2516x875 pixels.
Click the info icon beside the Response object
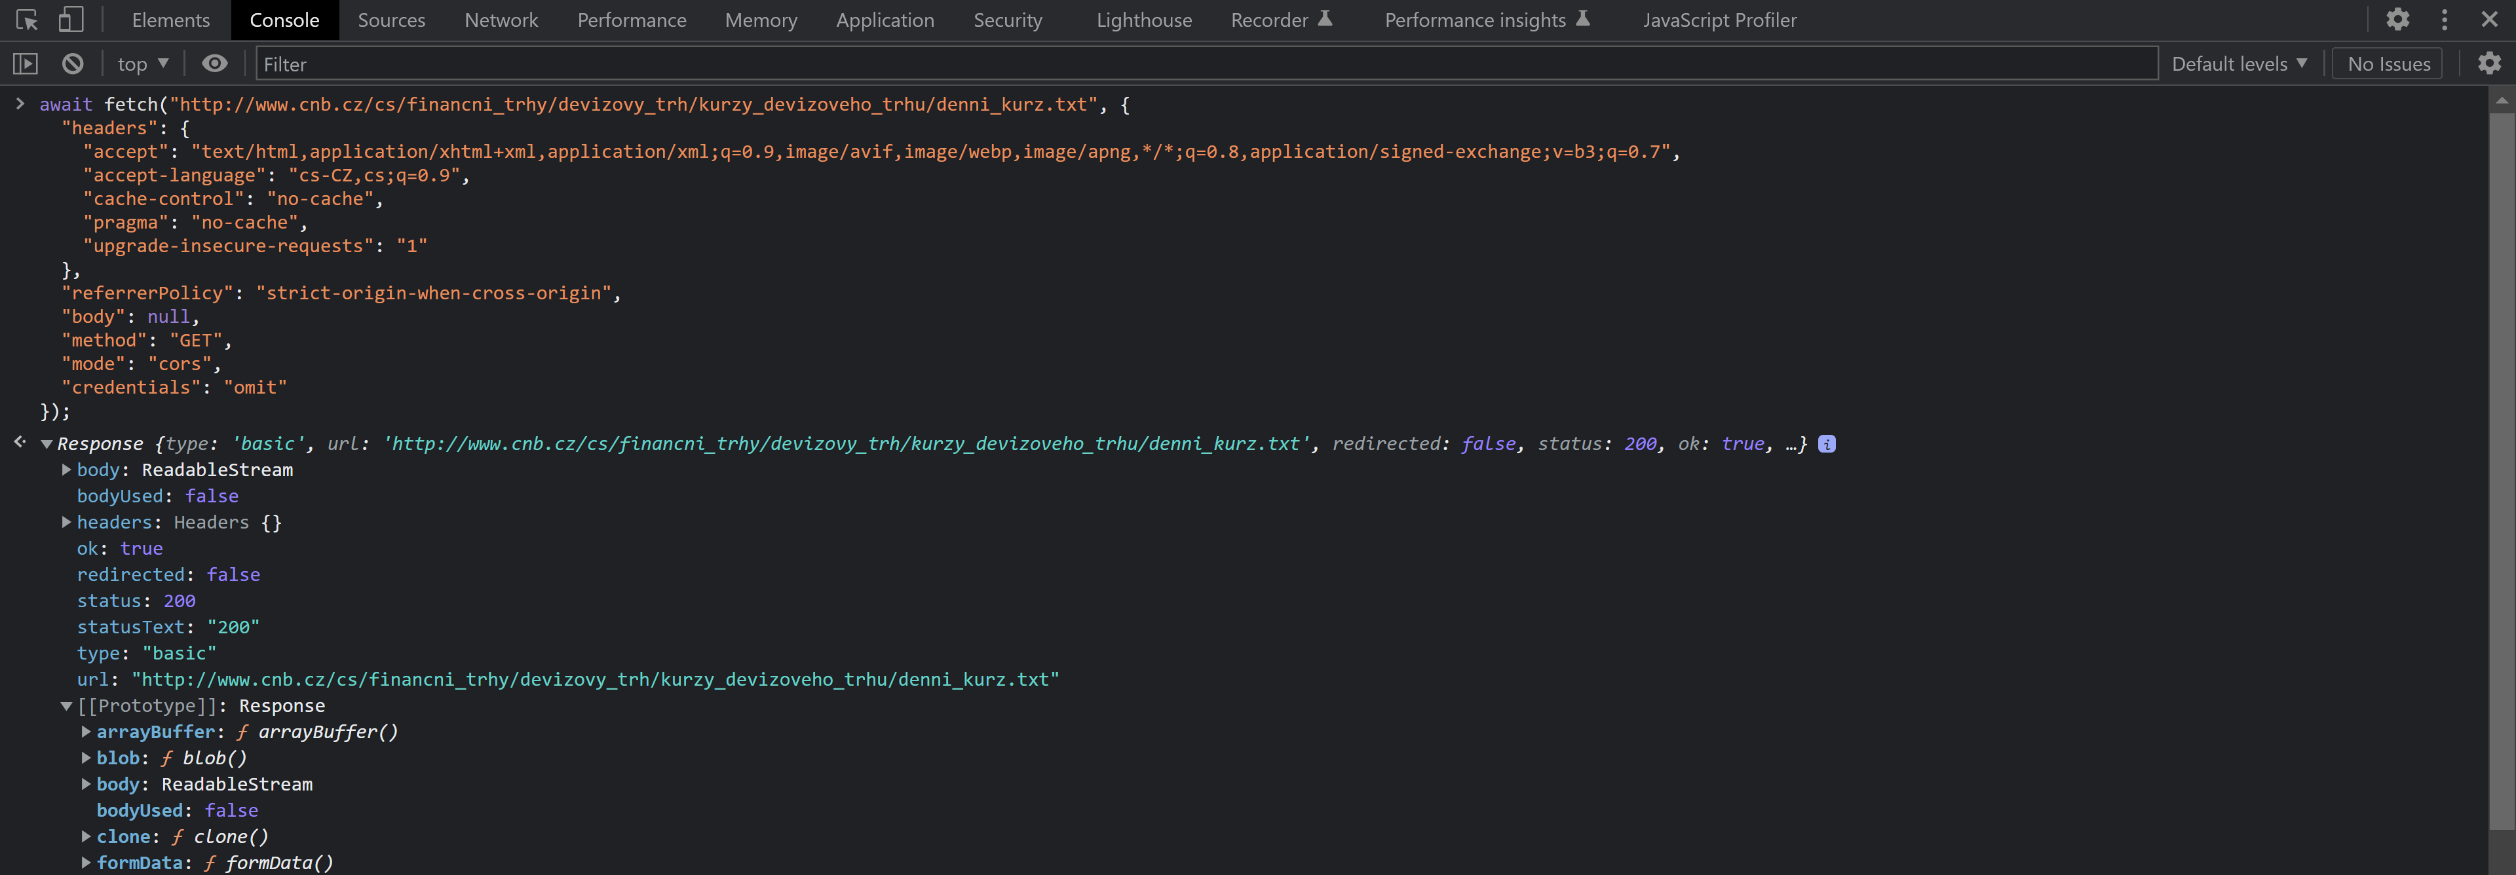[x=1827, y=443]
